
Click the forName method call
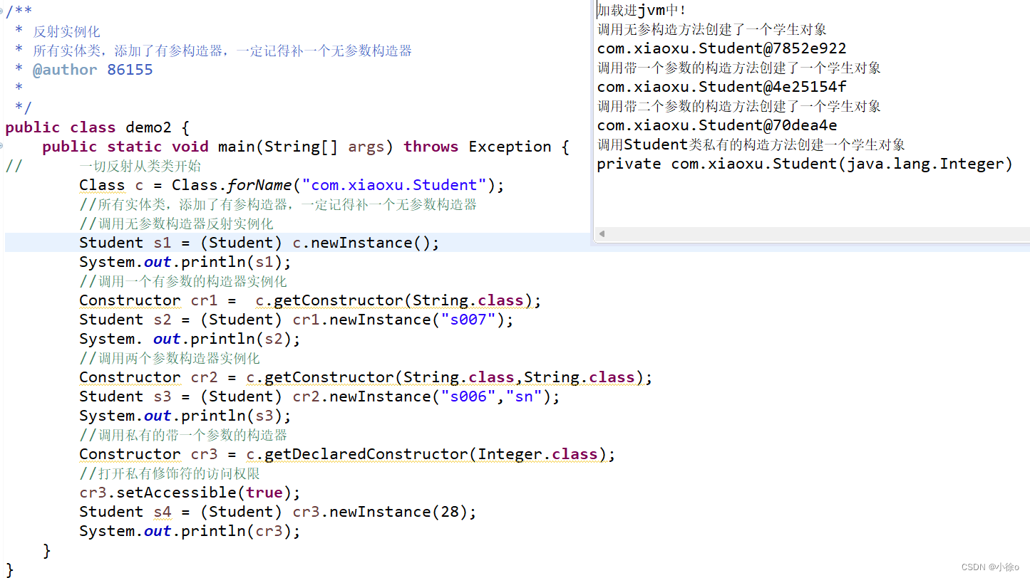(x=260, y=184)
